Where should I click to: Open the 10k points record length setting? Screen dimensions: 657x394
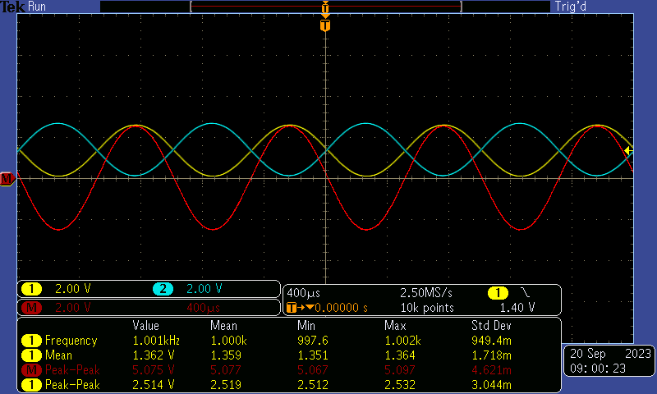click(x=425, y=308)
